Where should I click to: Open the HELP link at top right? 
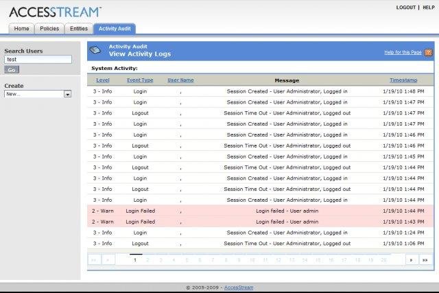429,8
